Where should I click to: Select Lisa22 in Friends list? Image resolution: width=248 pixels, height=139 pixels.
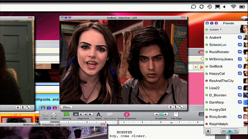214,88
